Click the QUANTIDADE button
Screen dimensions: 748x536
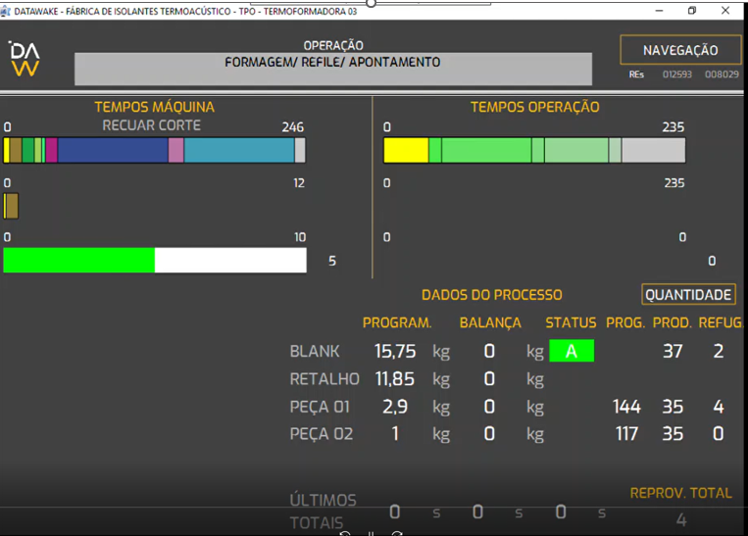(x=688, y=295)
